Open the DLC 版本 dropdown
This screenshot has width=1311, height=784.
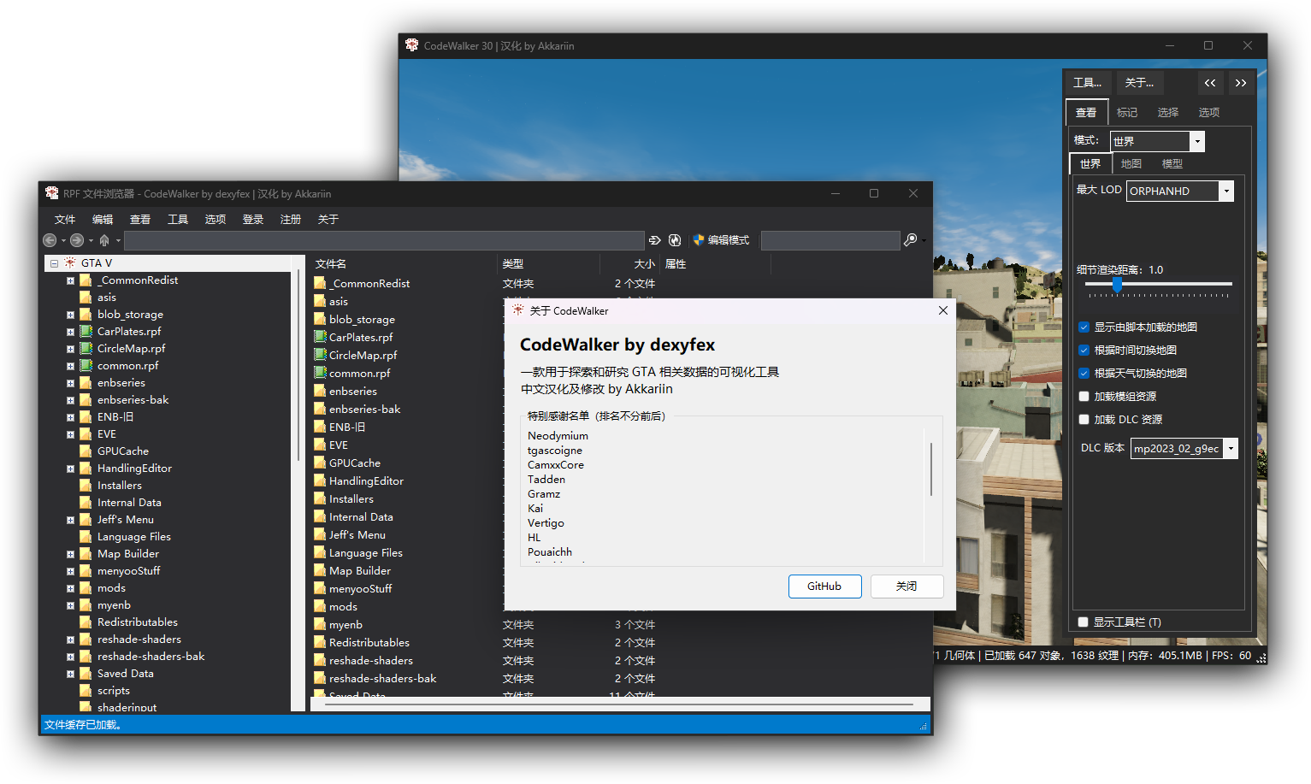pyautogui.click(x=1184, y=448)
